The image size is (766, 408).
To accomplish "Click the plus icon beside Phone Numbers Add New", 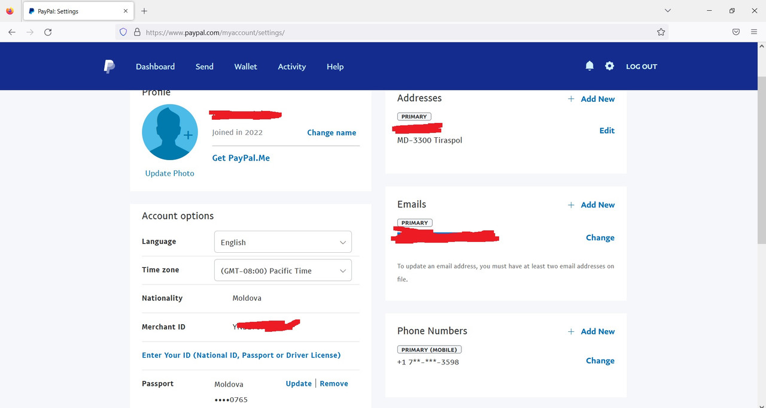I will 571,331.
